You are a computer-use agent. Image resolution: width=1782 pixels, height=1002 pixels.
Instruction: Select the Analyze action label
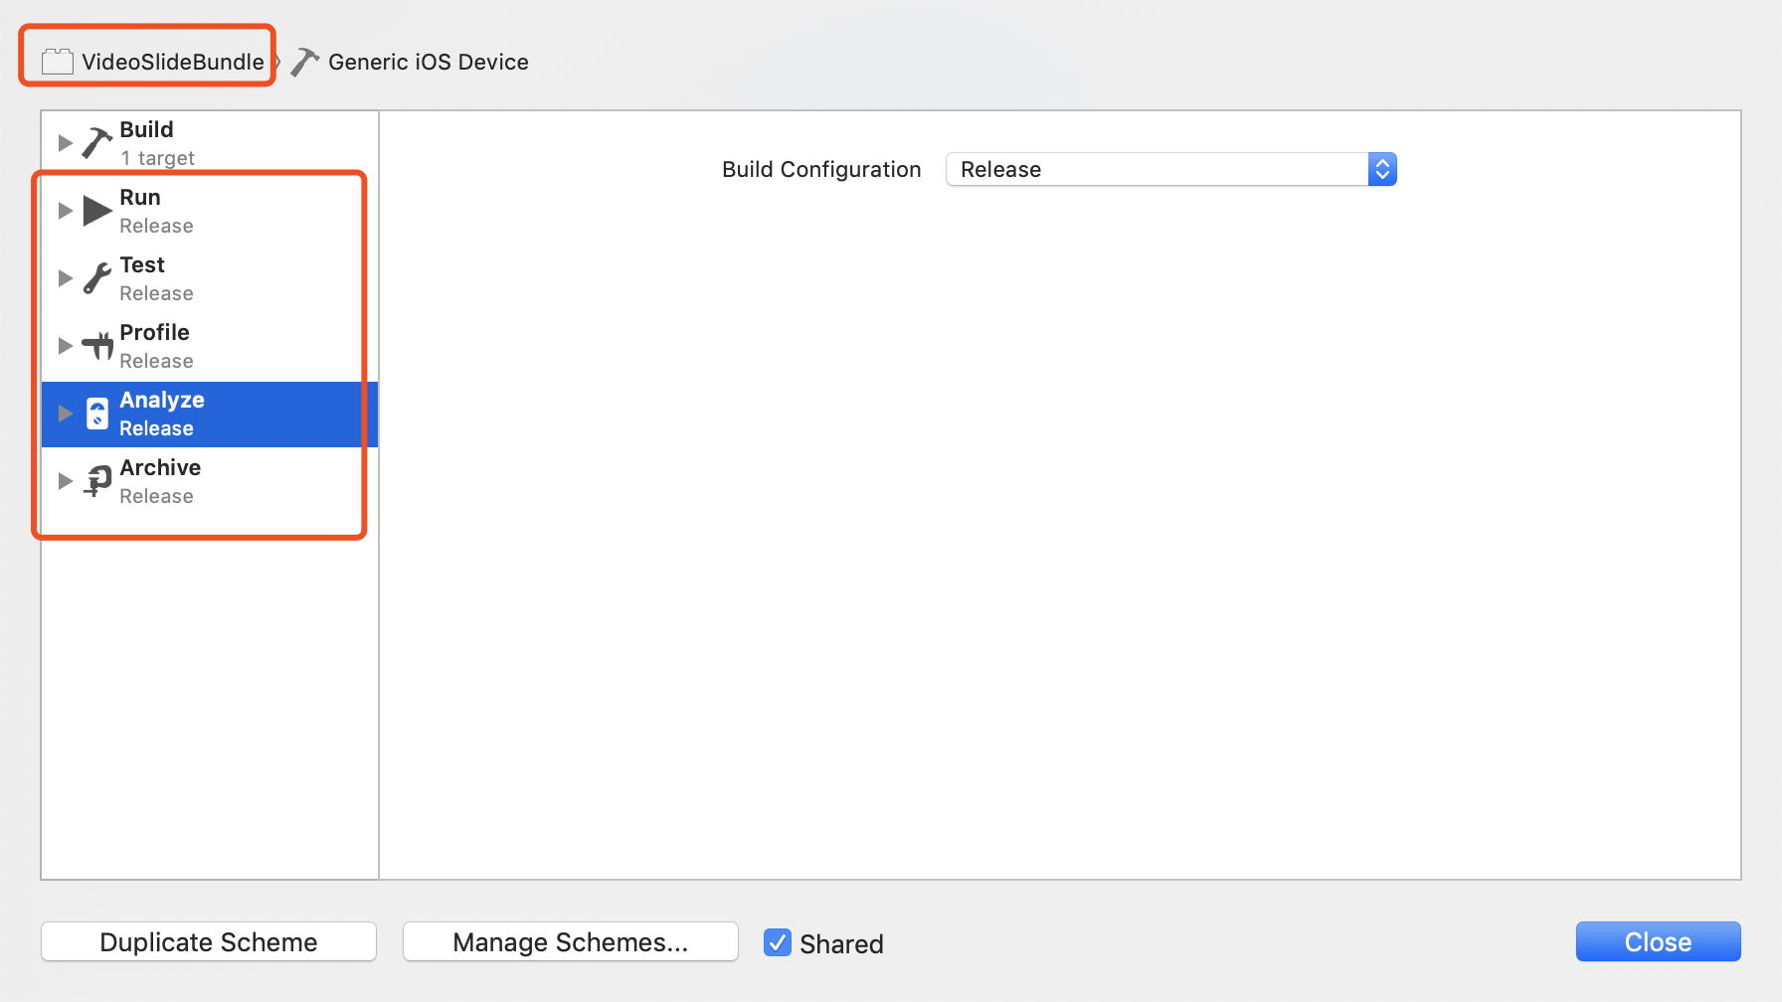162,401
